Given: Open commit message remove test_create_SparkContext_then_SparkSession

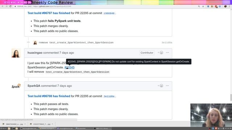Looking at the screenshot, I should pyautogui.click(x=76, y=43).
